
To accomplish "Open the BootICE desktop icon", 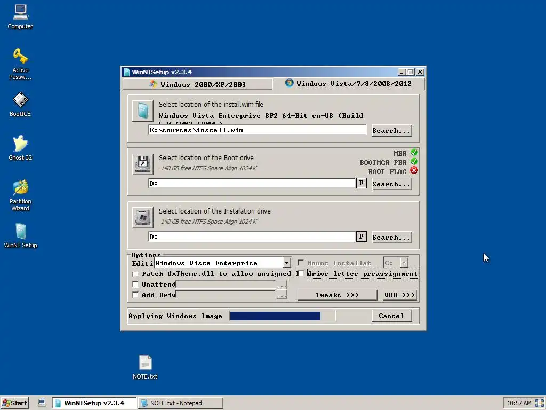I will tap(20, 105).
